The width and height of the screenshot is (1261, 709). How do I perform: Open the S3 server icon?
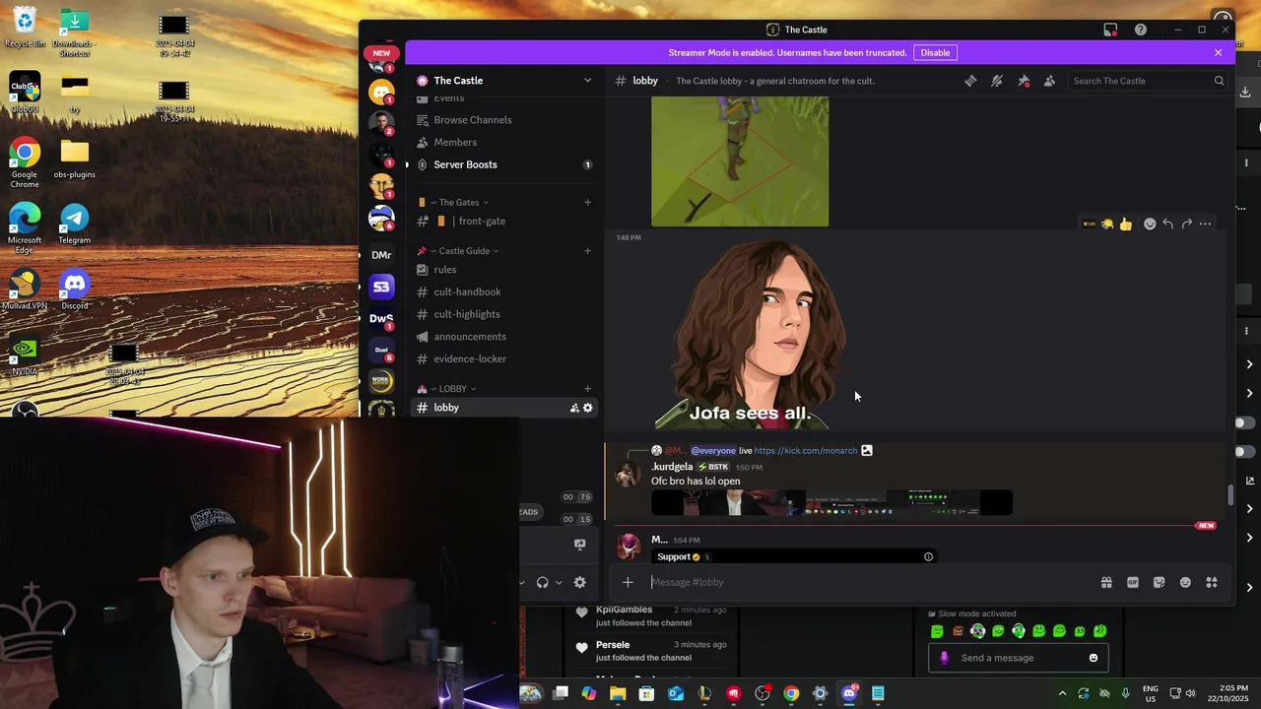381,287
